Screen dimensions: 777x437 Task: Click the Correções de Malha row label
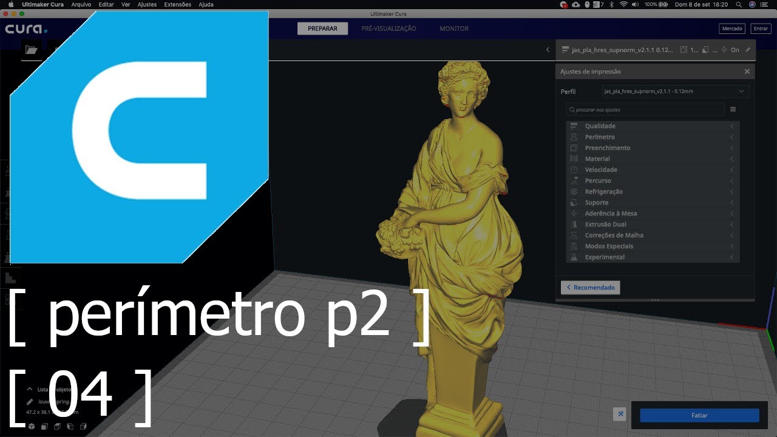[614, 235]
